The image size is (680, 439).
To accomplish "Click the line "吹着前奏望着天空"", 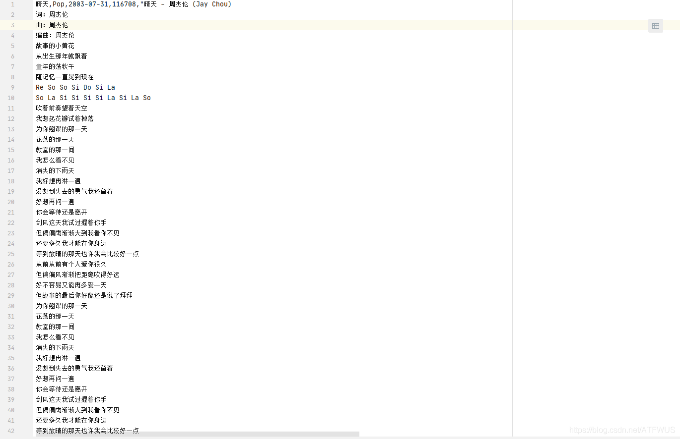I will pos(62,108).
